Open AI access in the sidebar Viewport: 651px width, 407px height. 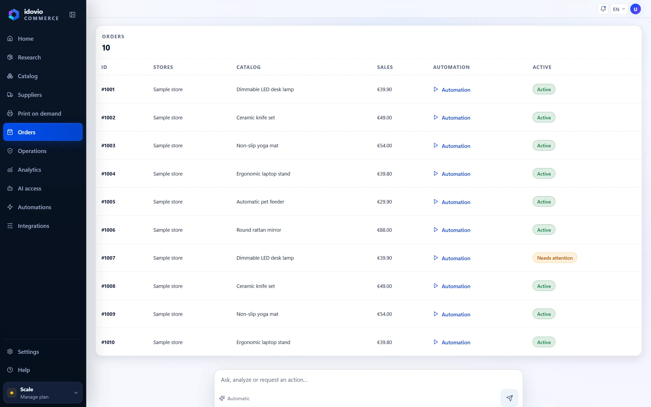[43, 188]
